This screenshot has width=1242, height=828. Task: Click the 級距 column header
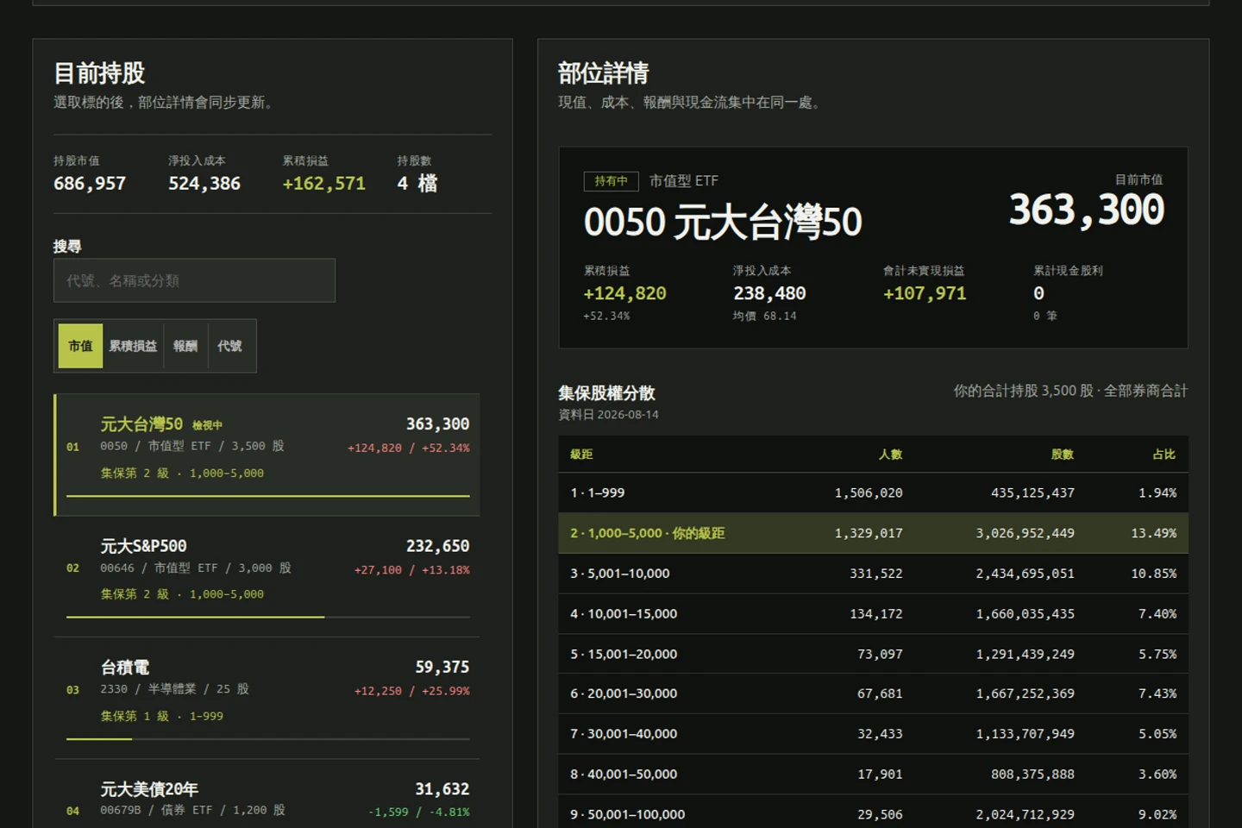(x=581, y=455)
